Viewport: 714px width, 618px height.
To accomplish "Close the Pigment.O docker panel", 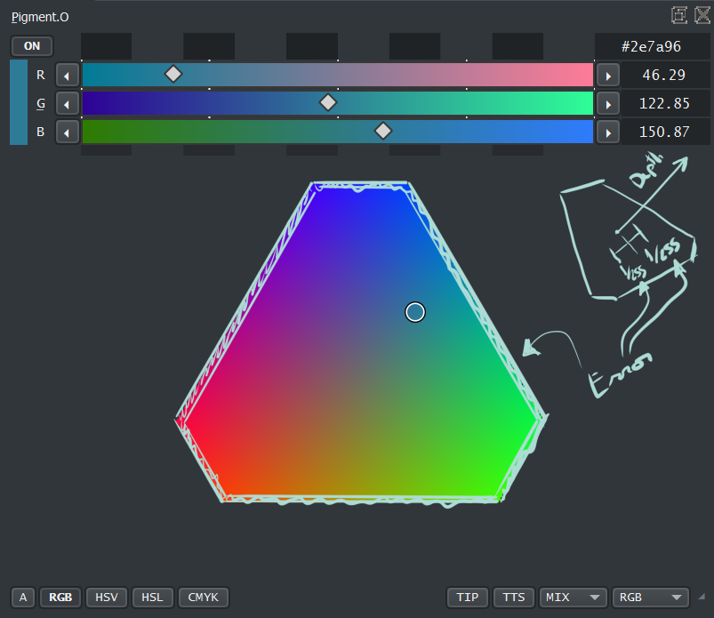I will click(x=702, y=14).
